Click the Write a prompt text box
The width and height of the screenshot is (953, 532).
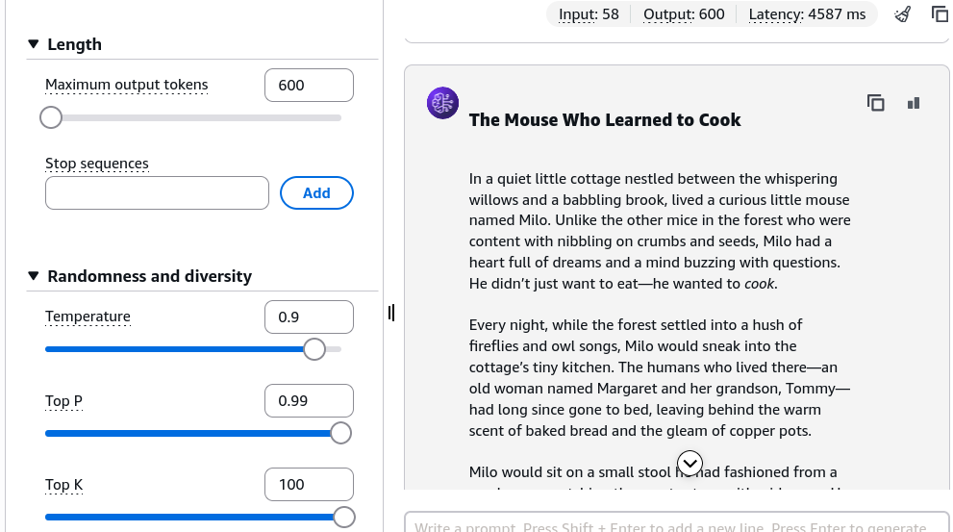coord(676,523)
